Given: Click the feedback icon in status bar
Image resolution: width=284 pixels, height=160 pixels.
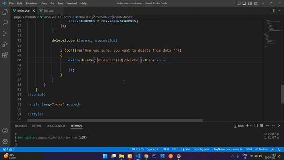Looking at the screenshot, I should [273, 149].
